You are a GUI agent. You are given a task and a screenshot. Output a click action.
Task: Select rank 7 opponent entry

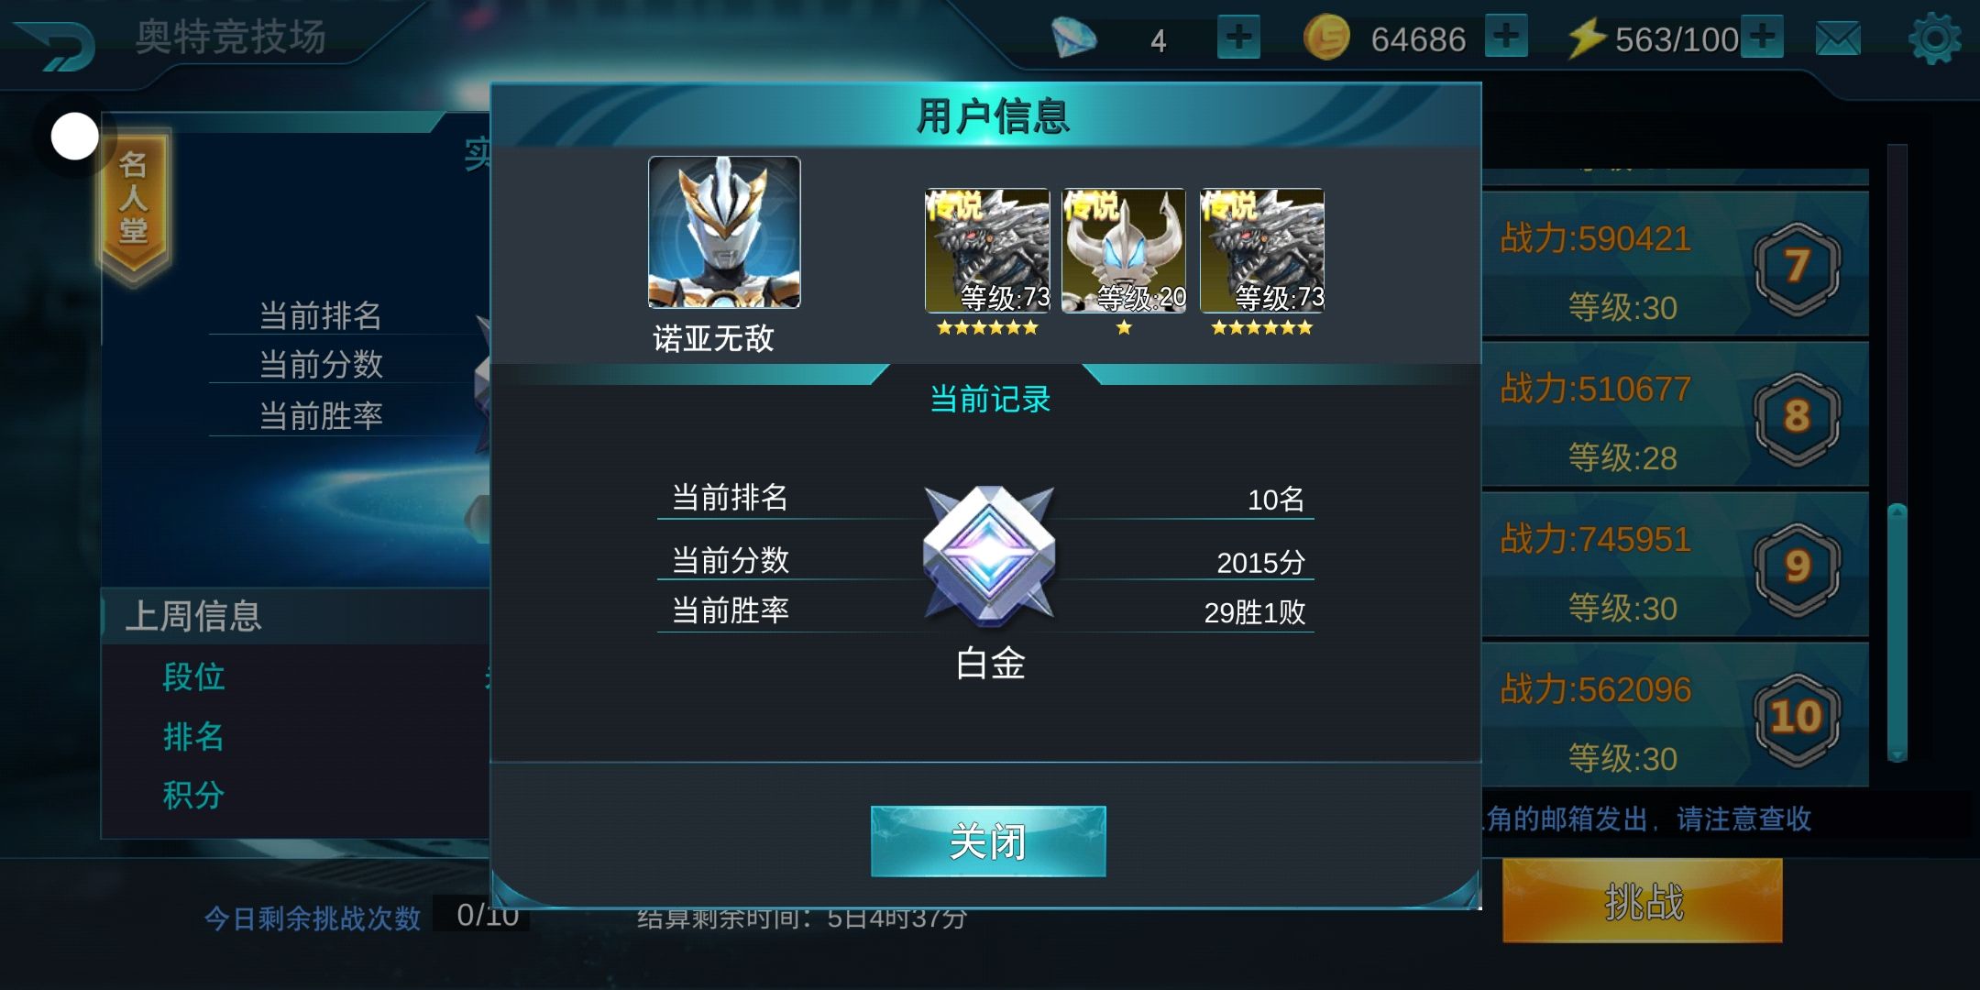pyautogui.click(x=1675, y=264)
